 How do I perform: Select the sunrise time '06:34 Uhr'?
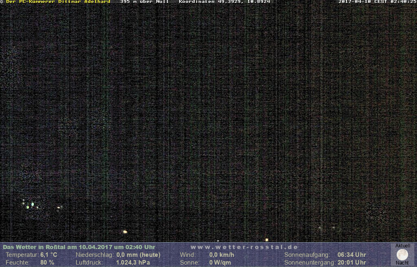point(351,255)
